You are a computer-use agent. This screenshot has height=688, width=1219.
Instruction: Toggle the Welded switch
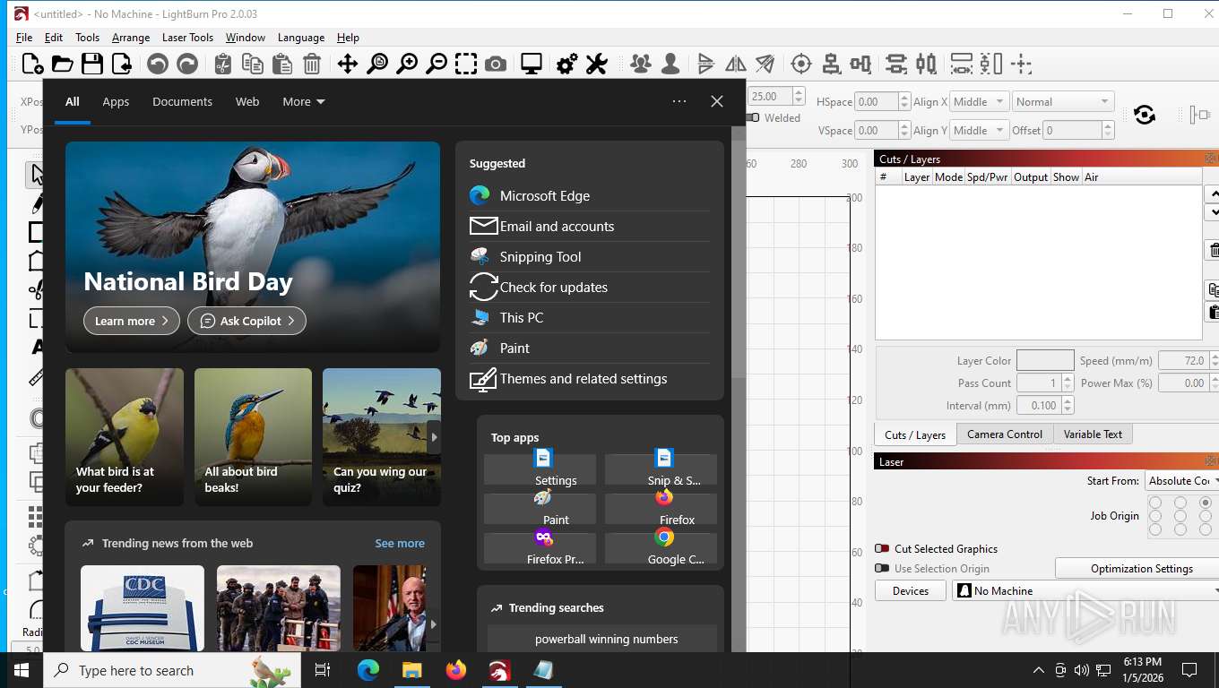(x=755, y=117)
